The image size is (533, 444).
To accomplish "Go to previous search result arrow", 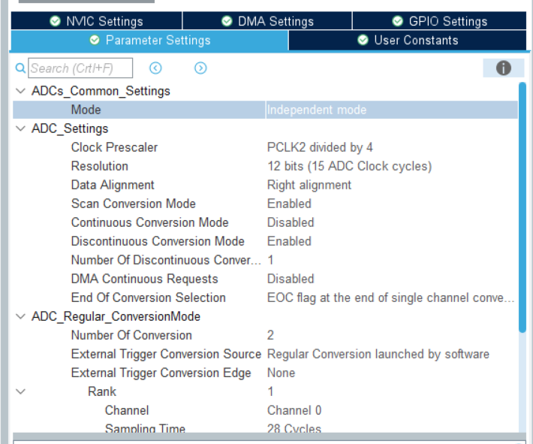I will (155, 68).
